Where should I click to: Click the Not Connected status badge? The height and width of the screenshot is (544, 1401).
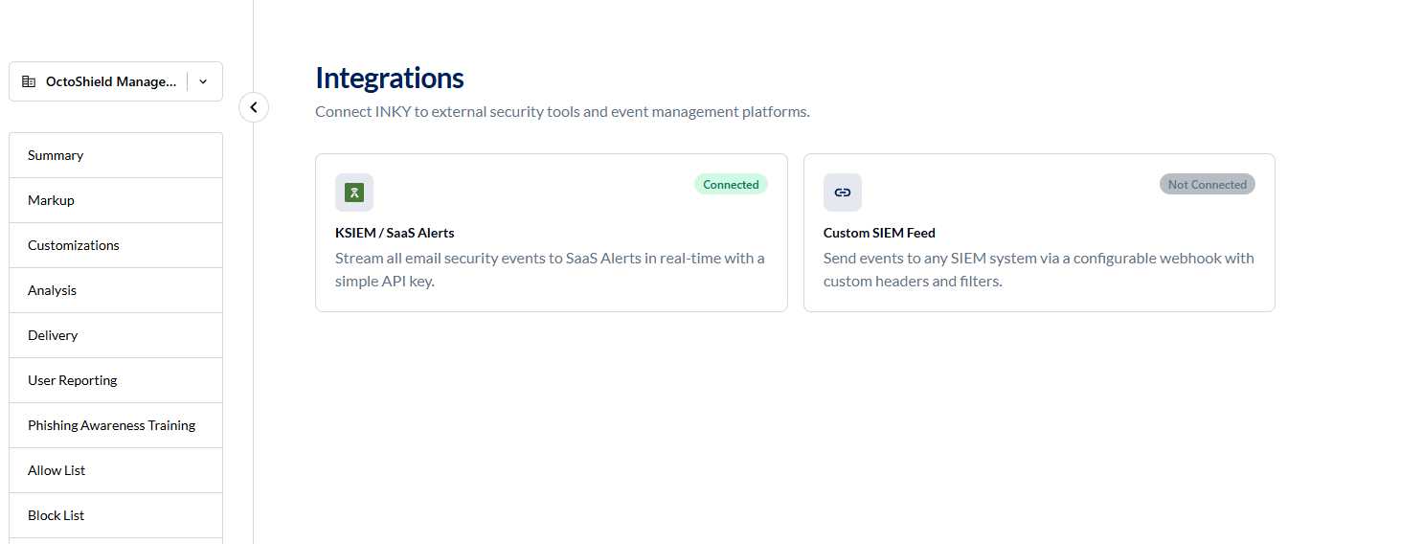1207,185
